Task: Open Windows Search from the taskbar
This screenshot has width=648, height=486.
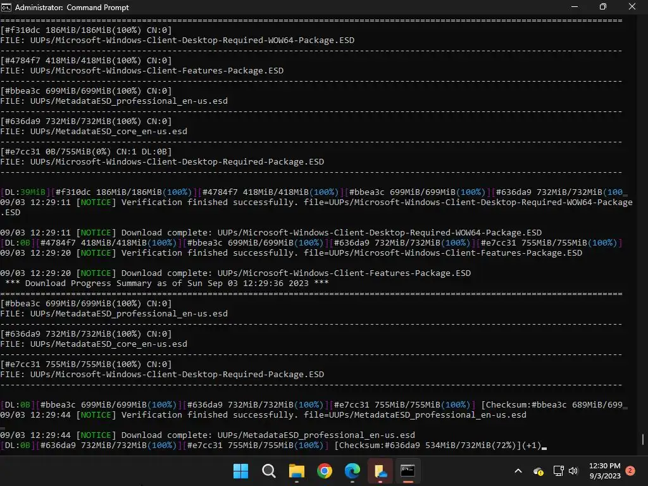Action: click(x=268, y=471)
